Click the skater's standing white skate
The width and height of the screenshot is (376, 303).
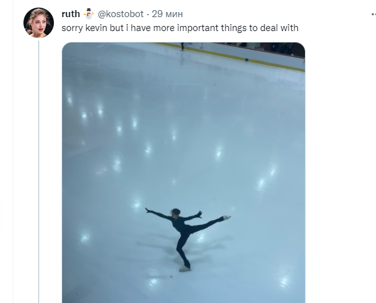tap(185, 269)
